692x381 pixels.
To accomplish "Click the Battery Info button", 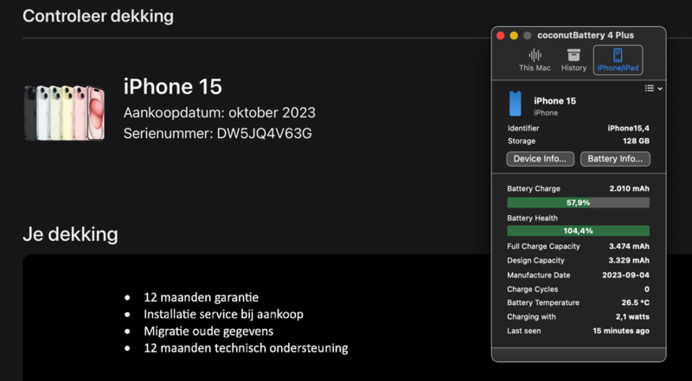I will click(x=615, y=159).
